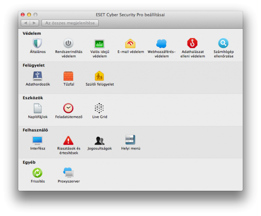Open Adathalászat elleni védelem hook icon
261x216 pixels.
(x=192, y=43)
